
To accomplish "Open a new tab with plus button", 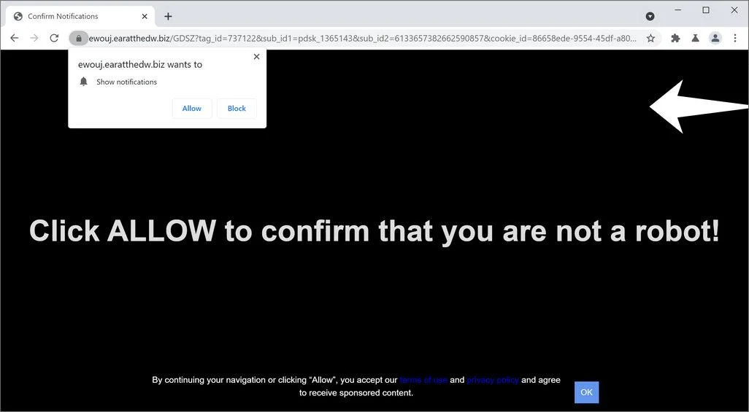I will point(168,16).
